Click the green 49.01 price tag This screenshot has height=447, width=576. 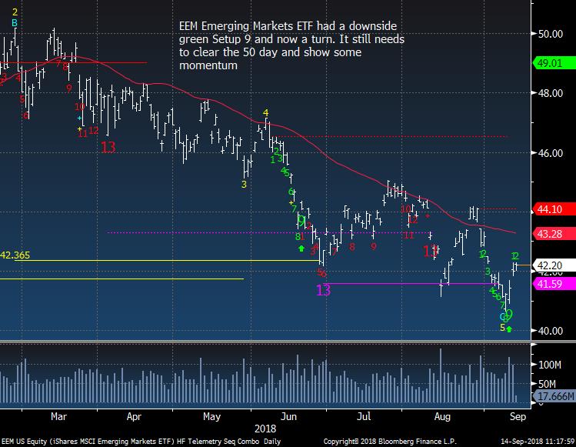[553, 63]
